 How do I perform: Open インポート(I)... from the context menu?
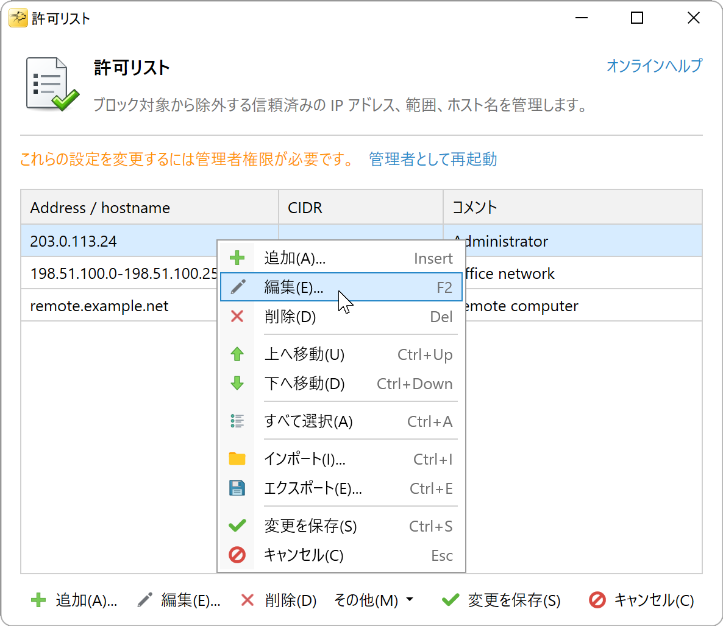tap(341, 459)
